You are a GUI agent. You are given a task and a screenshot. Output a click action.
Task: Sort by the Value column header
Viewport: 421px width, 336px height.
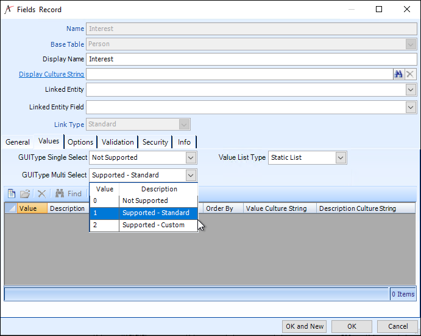32,208
